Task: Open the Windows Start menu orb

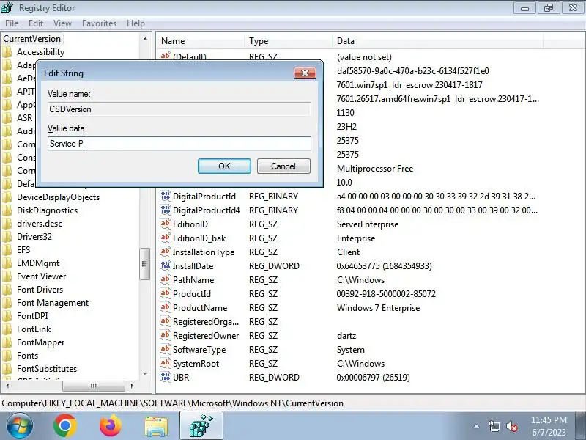Action: tap(20, 426)
